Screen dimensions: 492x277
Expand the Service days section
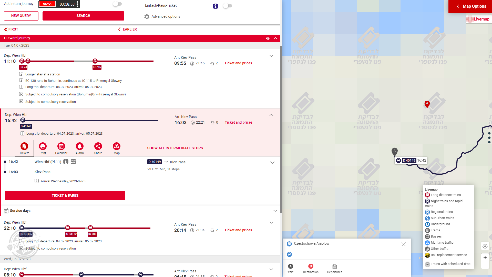(275, 211)
